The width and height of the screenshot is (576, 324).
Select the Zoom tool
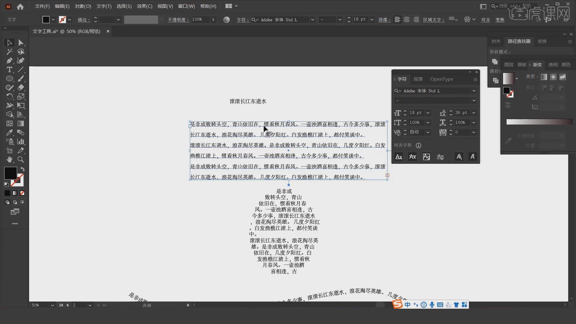pyautogui.click(x=21, y=160)
